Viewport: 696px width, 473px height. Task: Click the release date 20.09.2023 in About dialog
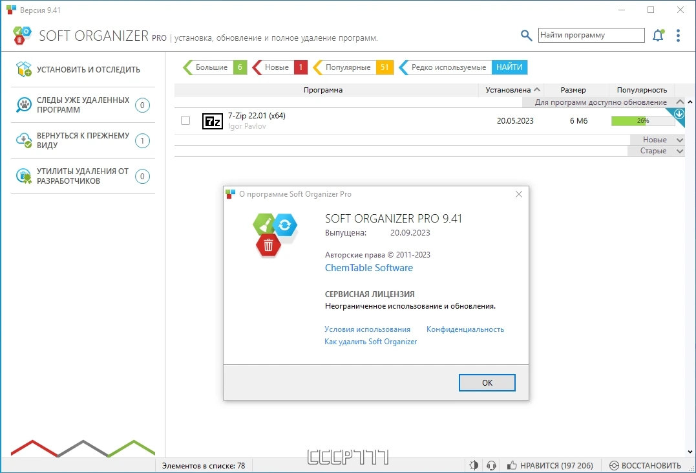pyautogui.click(x=410, y=232)
